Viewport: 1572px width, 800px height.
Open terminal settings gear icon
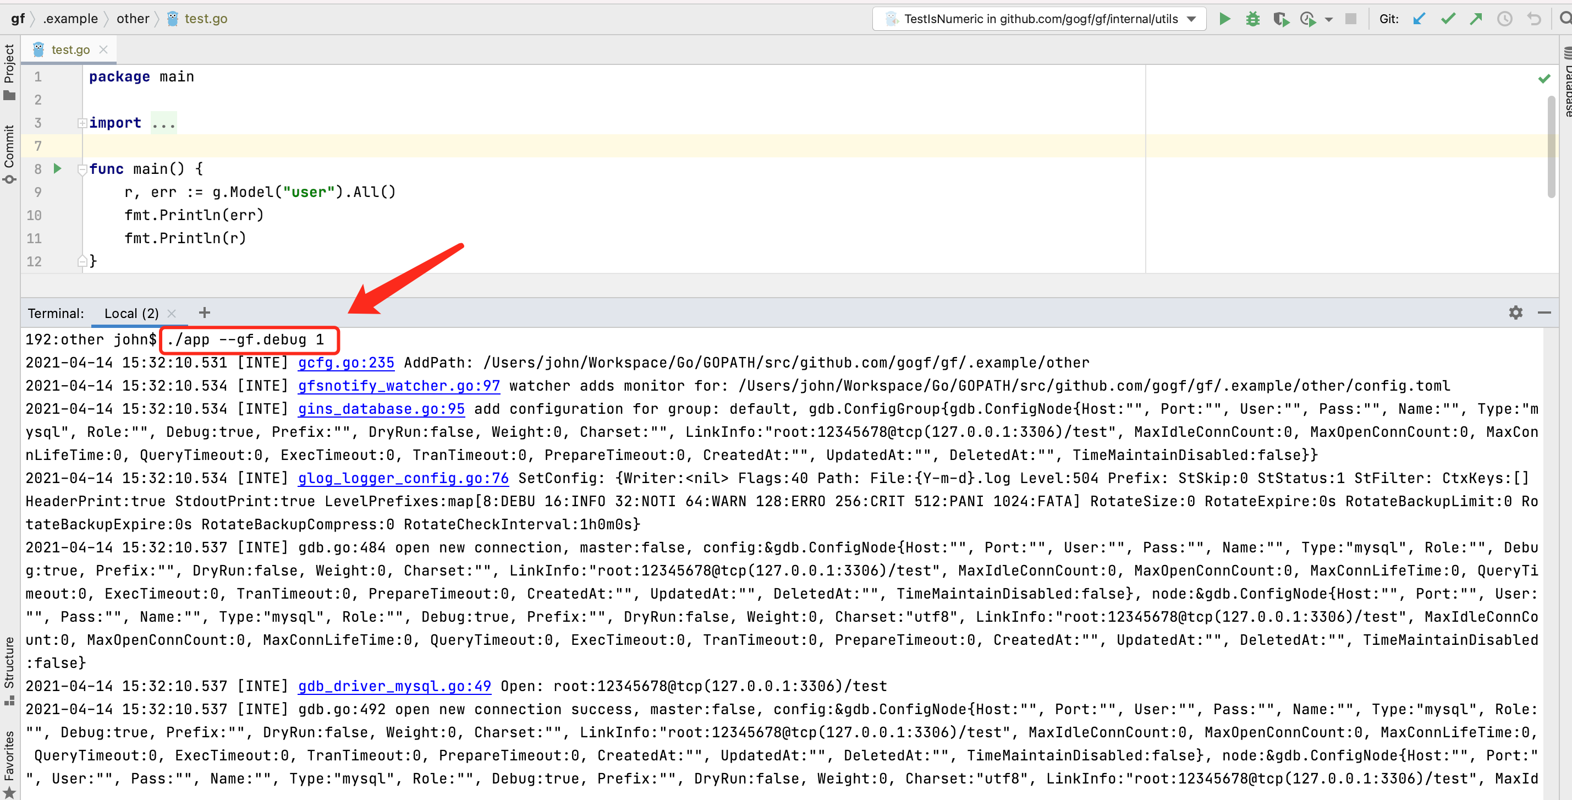click(1515, 313)
